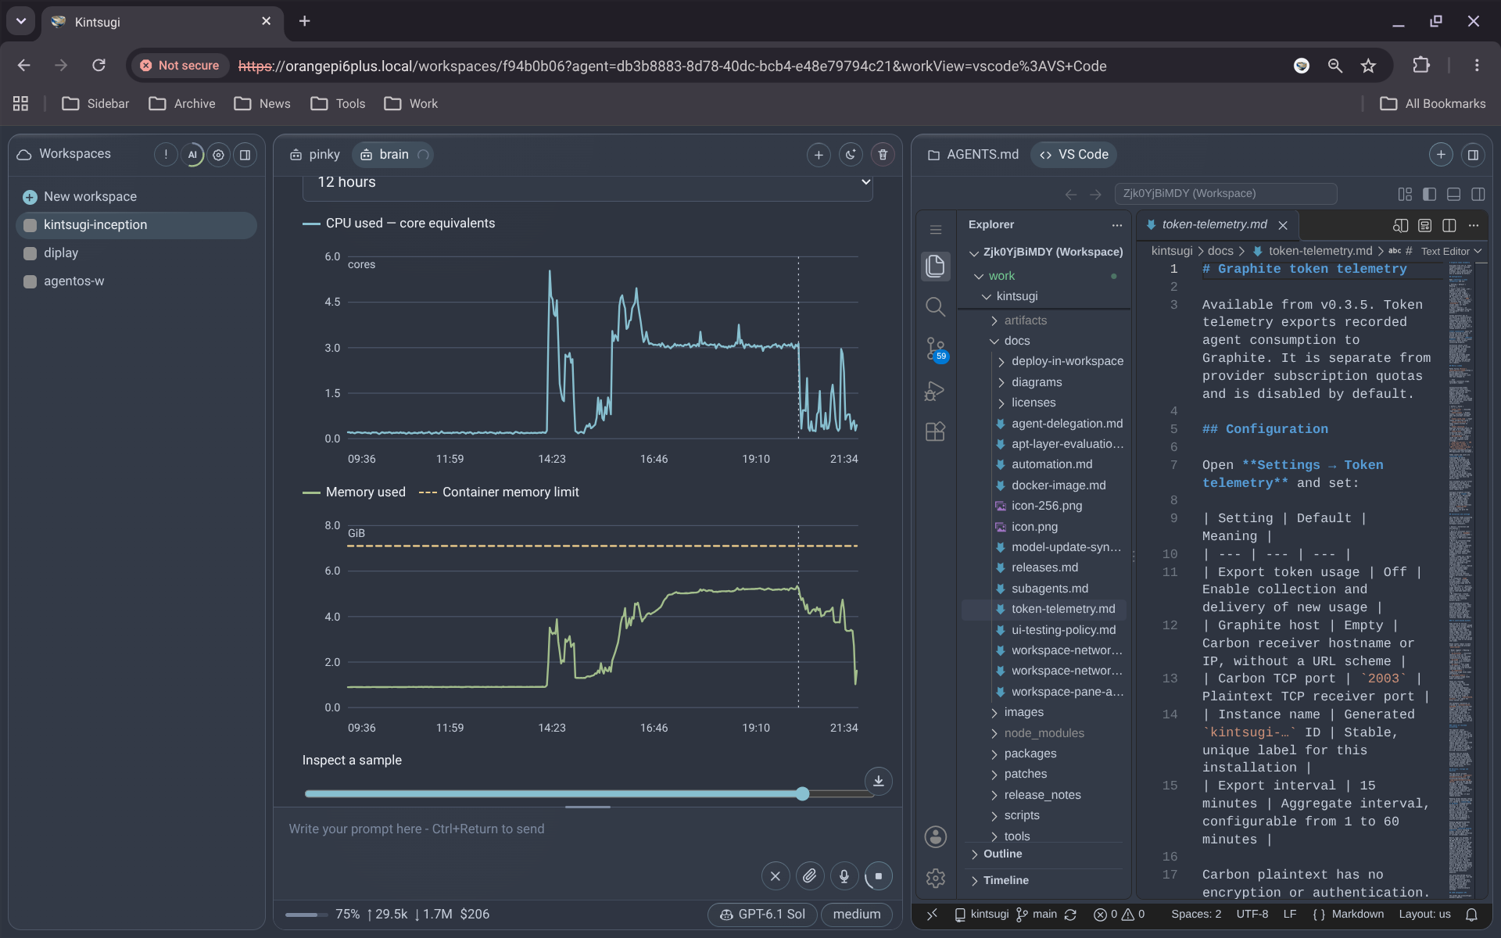This screenshot has width=1501, height=938.
Task: Toggle the VS Code bottom panel
Action: (1454, 194)
